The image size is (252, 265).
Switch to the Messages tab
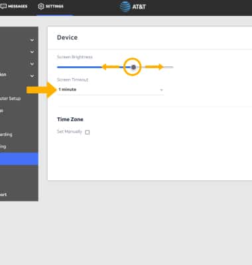[x=14, y=7]
